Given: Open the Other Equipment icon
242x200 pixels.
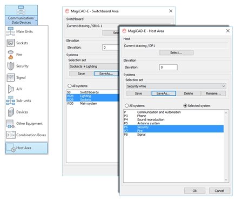Looking at the screenshot, I should (10, 124).
